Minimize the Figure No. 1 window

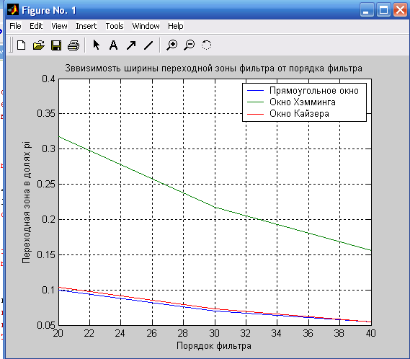click(367, 10)
